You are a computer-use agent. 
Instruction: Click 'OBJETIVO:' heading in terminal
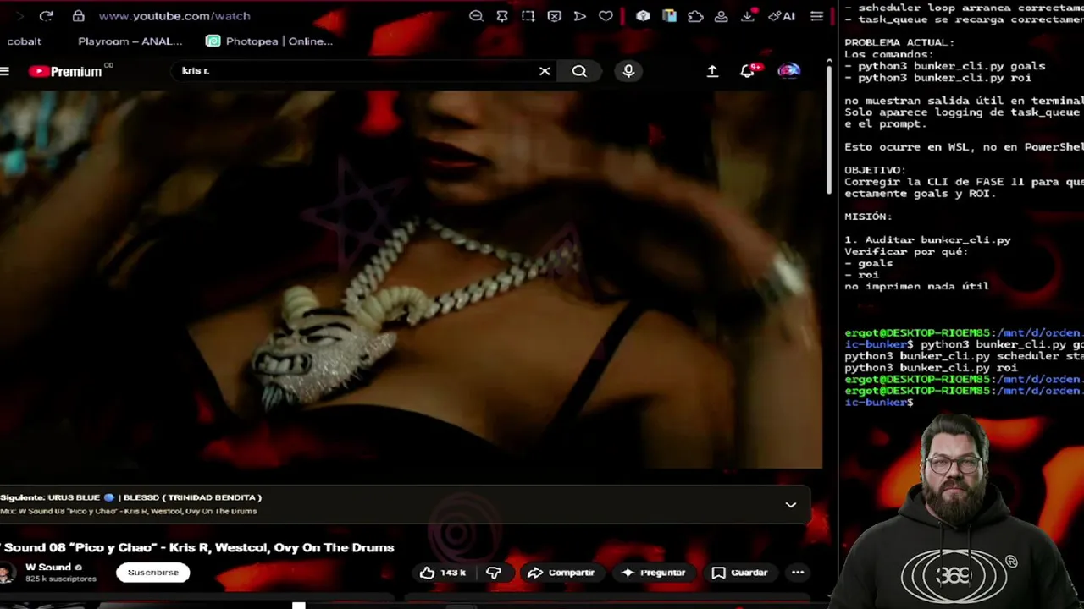(x=875, y=170)
